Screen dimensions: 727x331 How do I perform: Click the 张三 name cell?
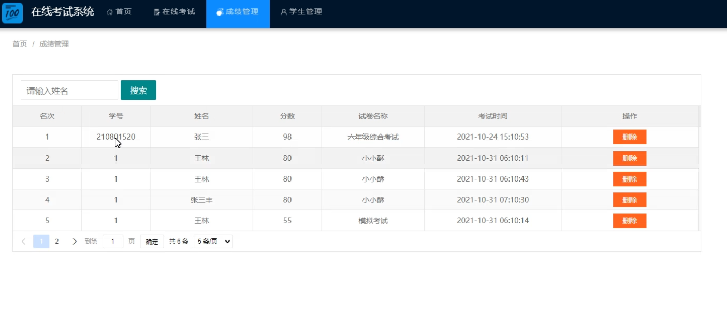click(201, 137)
